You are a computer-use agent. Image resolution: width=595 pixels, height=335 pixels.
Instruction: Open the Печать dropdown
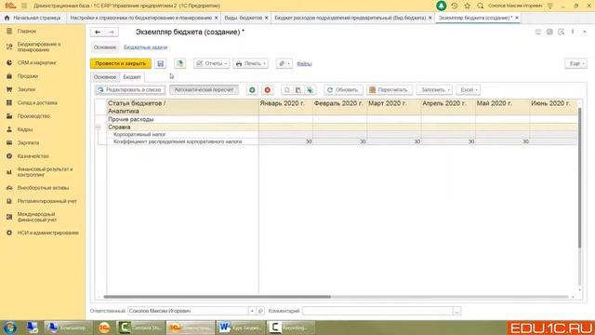pyautogui.click(x=250, y=63)
